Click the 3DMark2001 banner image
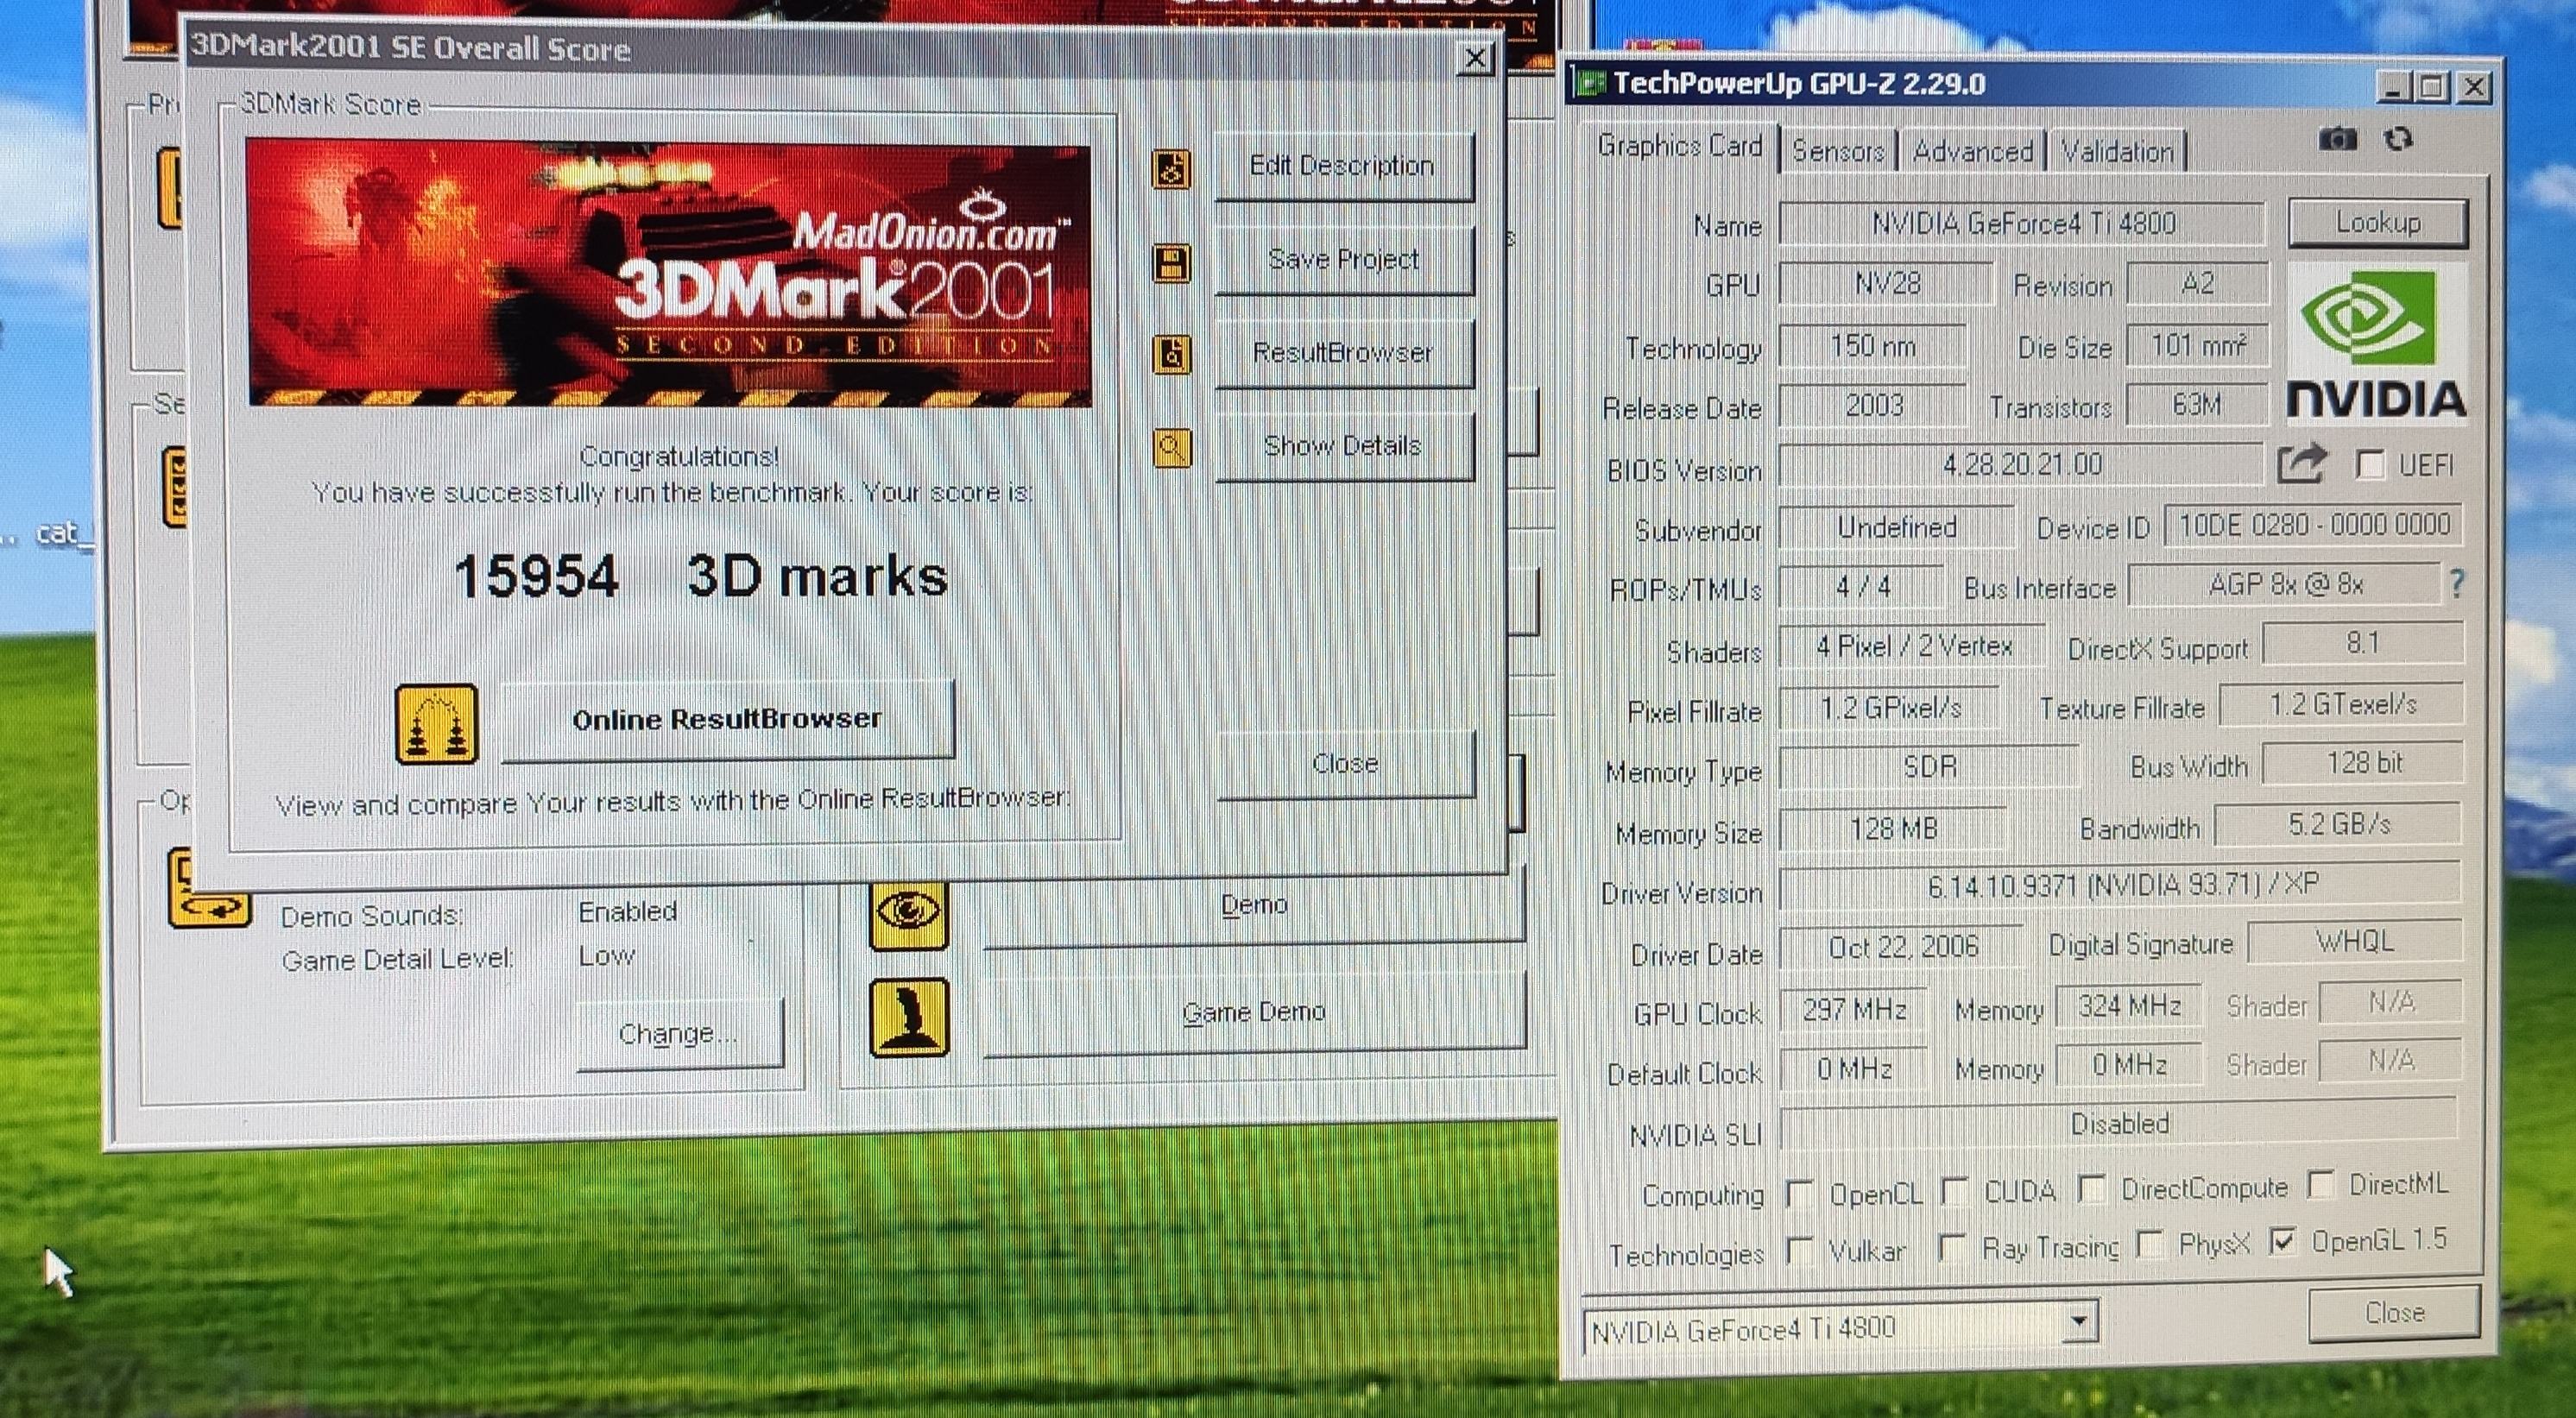2576x1418 pixels. [669, 273]
